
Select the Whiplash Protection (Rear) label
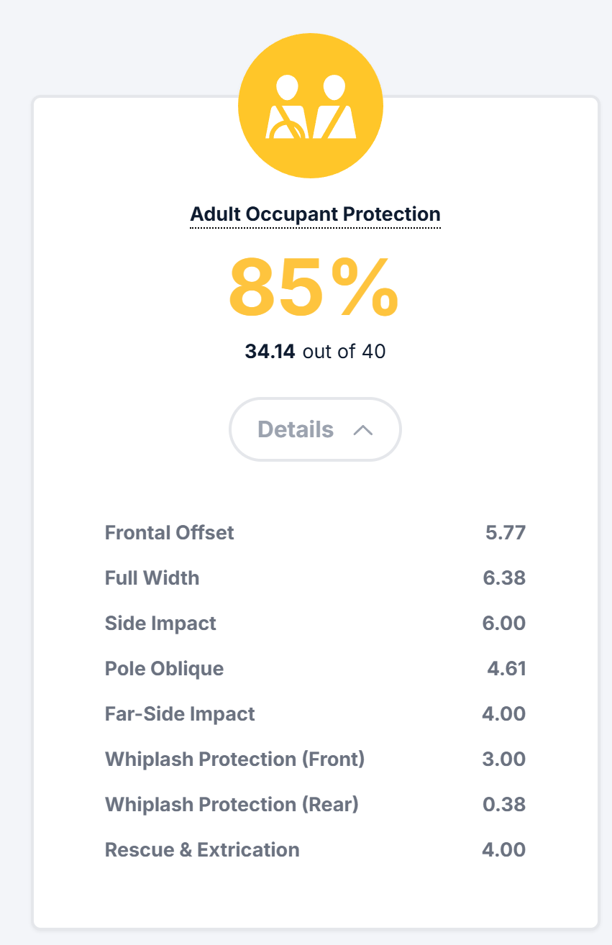[x=232, y=805]
